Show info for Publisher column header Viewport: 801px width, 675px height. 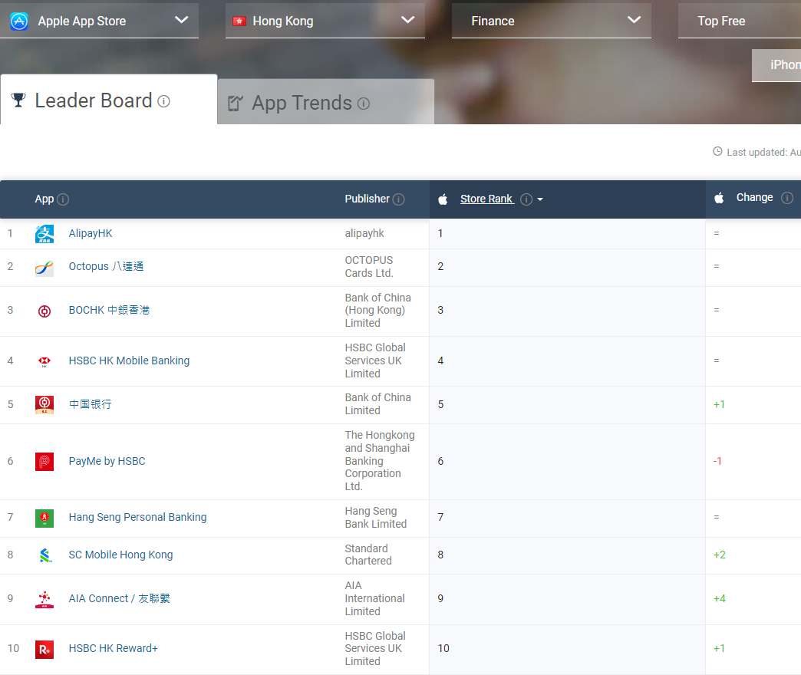pyautogui.click(x=399, y=199)
